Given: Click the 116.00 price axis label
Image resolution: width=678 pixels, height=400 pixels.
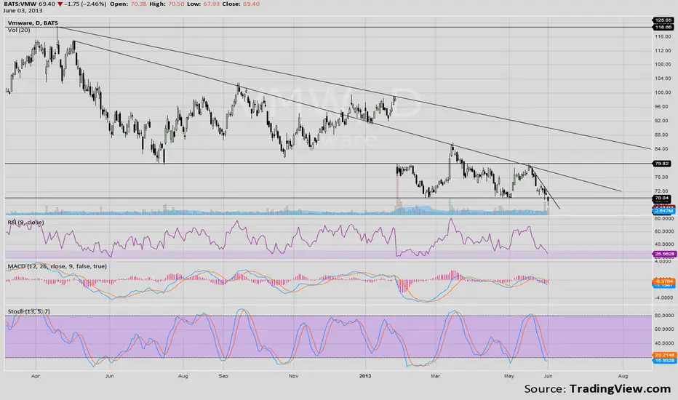Looking at the screenshot, I should pos(663,37).
